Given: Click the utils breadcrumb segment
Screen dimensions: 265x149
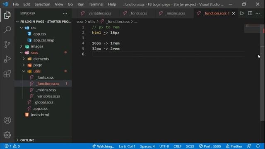Looking at the screenshot, I should (x=92, y=22).
